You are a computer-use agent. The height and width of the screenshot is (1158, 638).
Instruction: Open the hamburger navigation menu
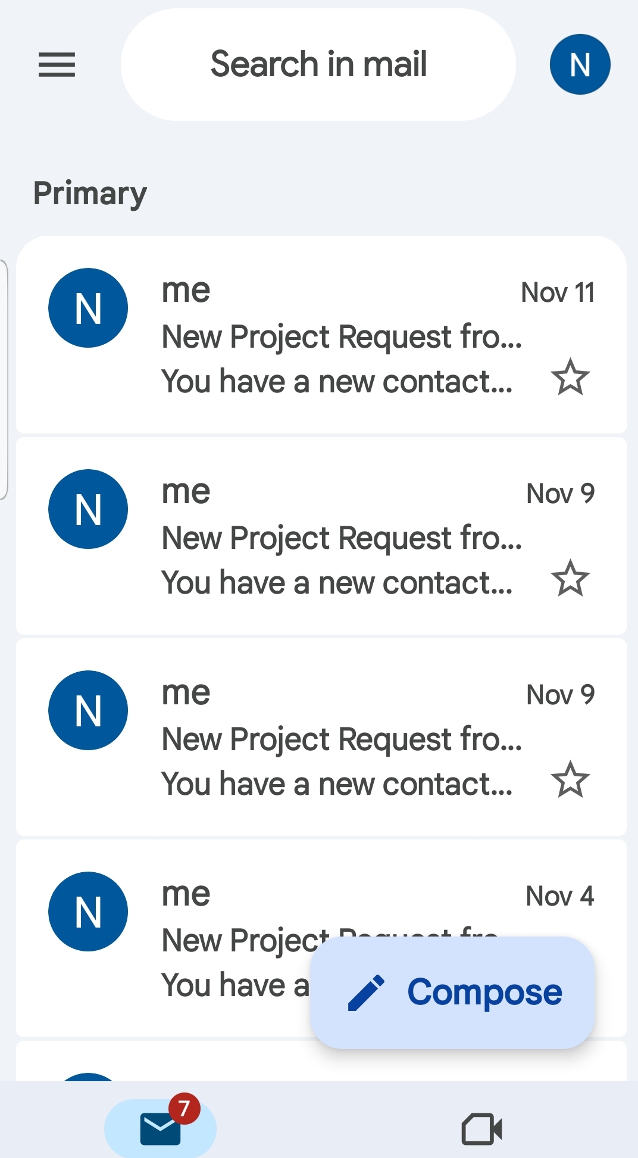[57, 64]
